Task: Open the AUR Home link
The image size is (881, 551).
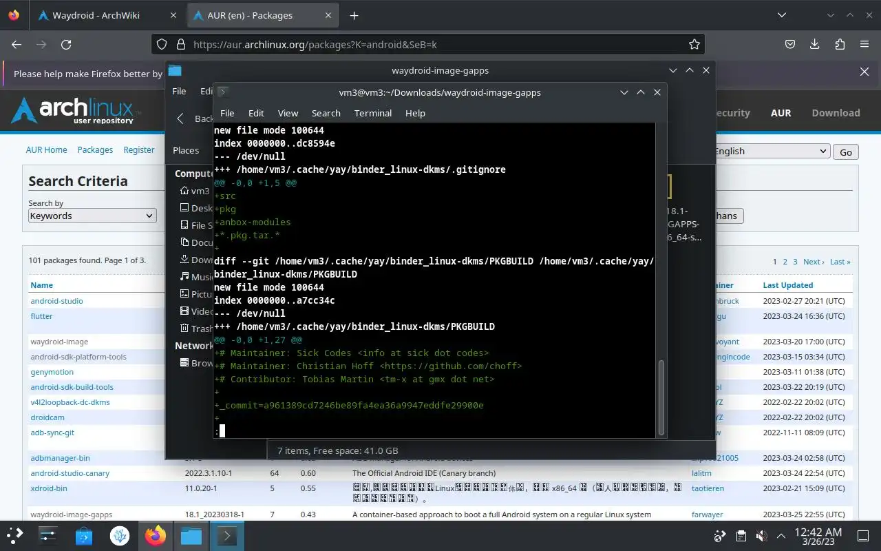Action: [46, 149]
